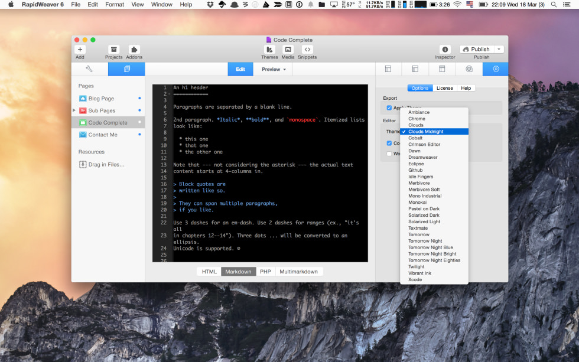
Task: Click the Sub Pages red icon
Action: (x=83, y=110)
